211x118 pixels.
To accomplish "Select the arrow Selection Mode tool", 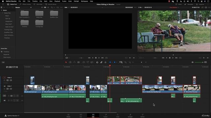I will click(x=66, y=62).
